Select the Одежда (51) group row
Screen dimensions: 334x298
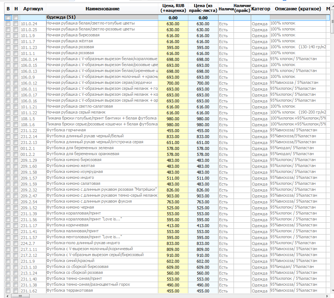(x=167, y=18)
